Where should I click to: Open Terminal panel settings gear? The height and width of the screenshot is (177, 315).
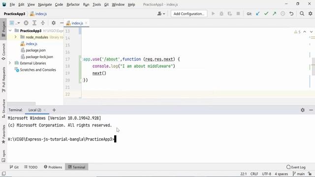click(303, 110)
